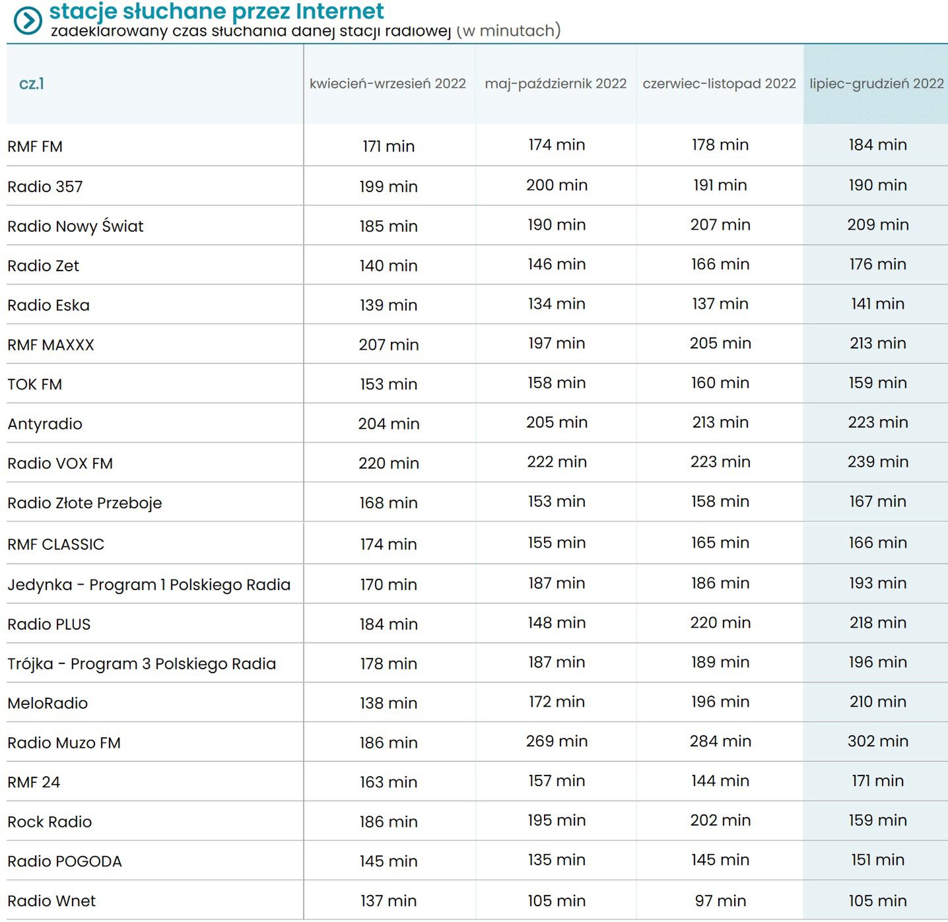Select "155 min" in the RMF CLASSIC row
The width and height of the screenshot is (948, 922).
[557, 543]
